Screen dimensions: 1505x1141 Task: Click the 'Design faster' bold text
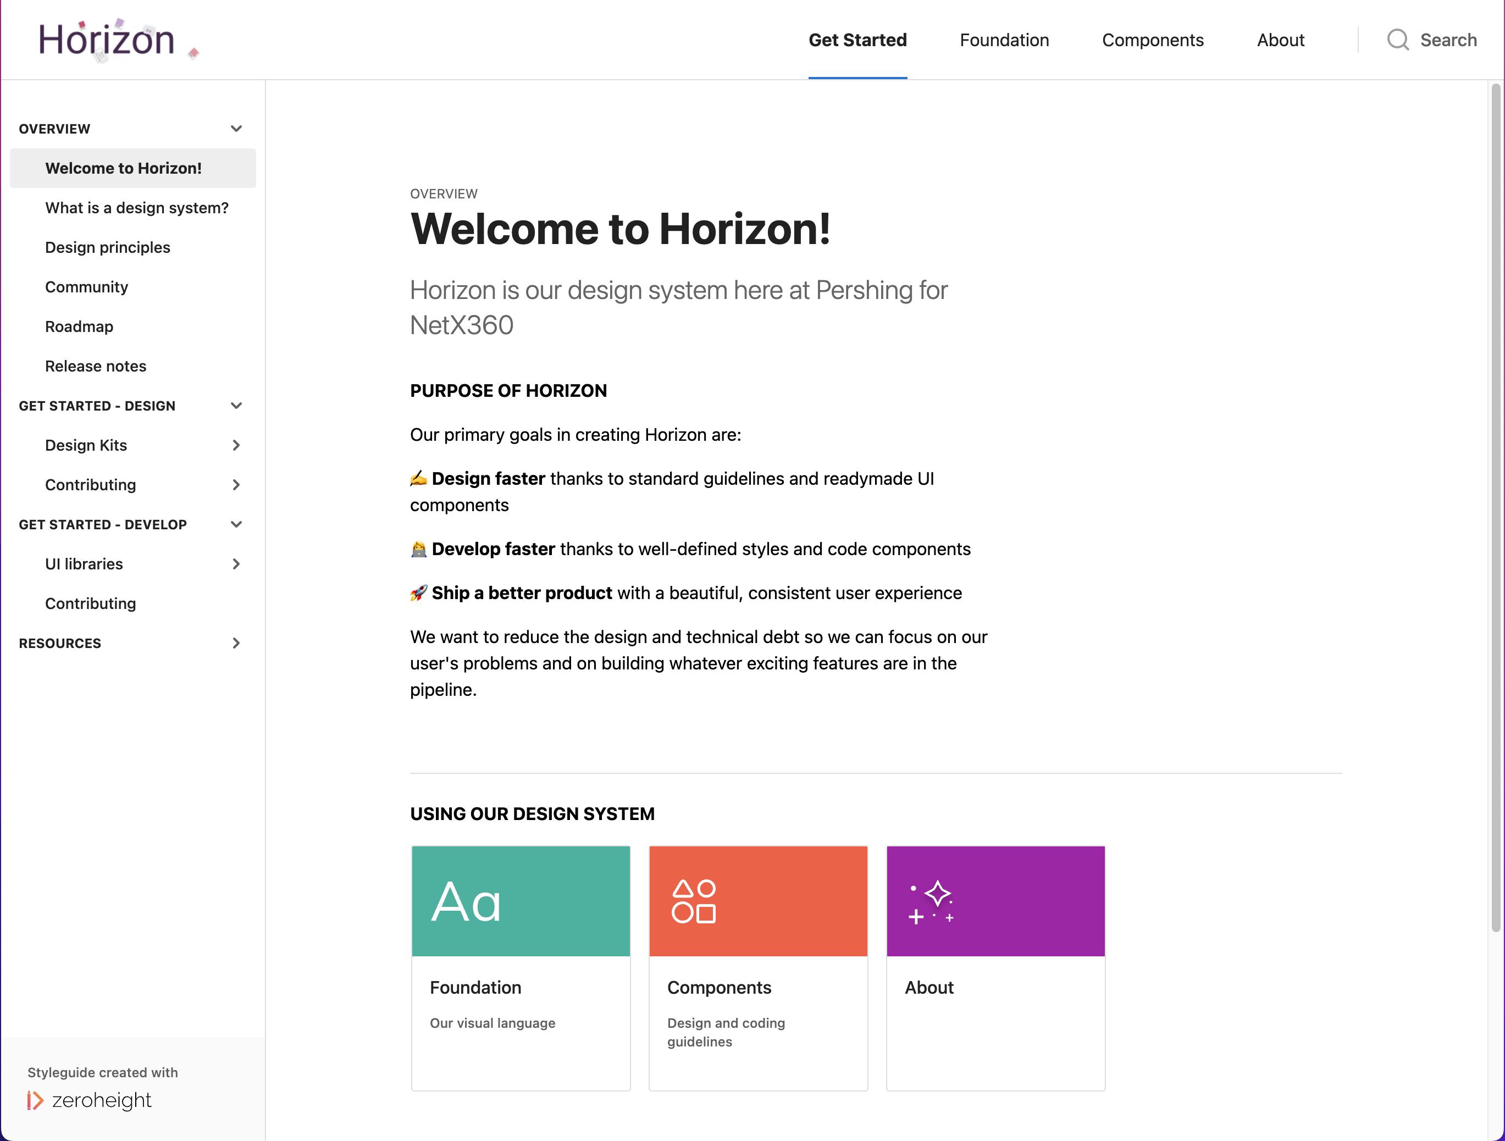pyautogui.click(x=488, y=478)
